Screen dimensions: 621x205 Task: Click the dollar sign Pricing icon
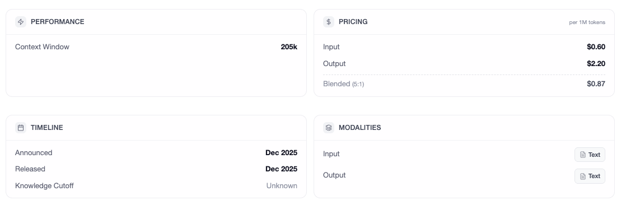click(329, 22)
